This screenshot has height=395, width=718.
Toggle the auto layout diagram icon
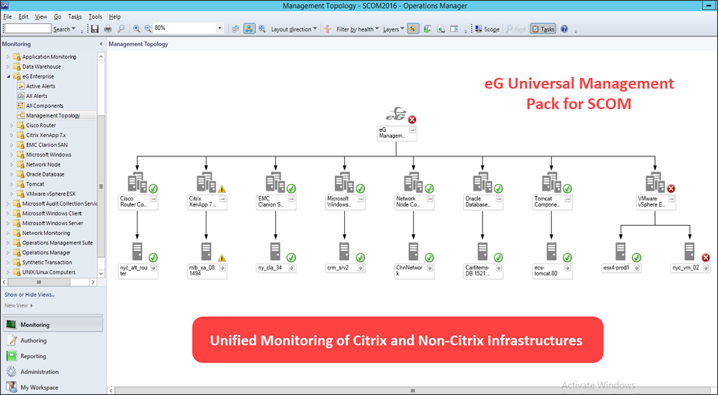[x=249, y=29]
